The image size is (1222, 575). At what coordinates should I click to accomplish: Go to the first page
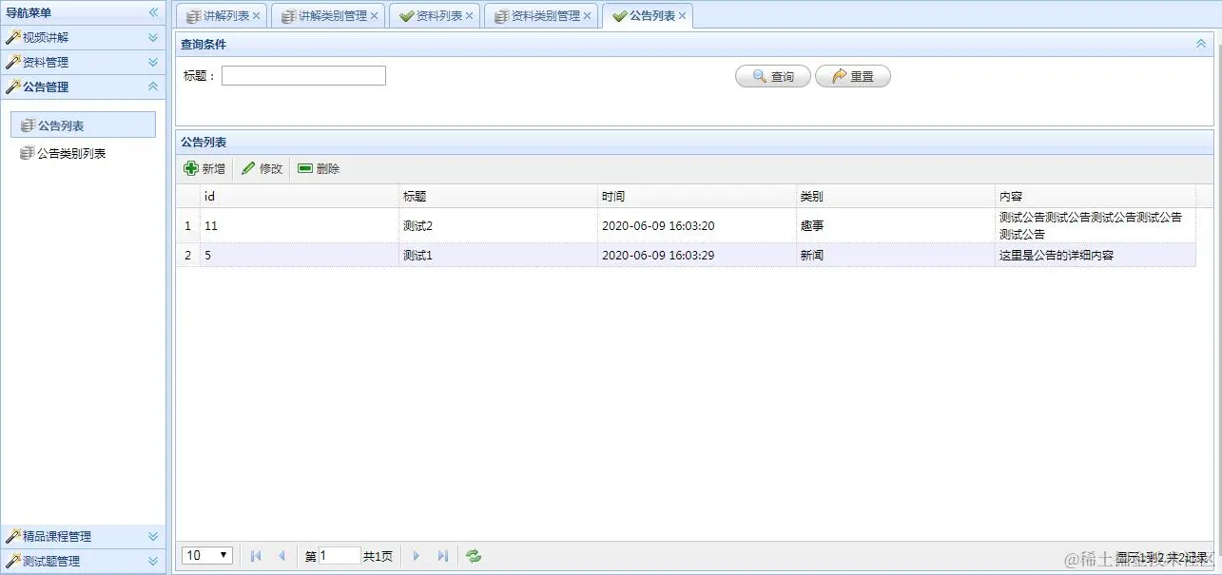pyautogui.click(x=256, y=556)
